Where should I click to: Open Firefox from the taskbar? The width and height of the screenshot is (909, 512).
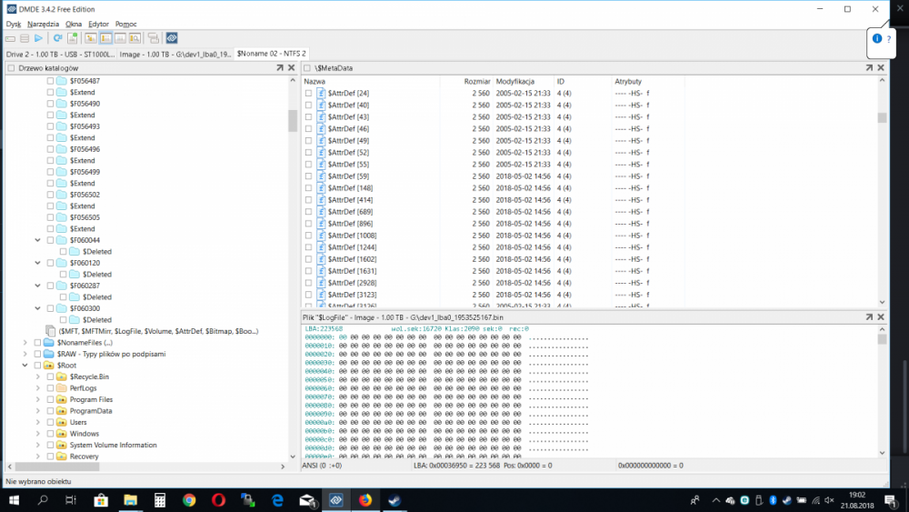[x=365, y=500]
